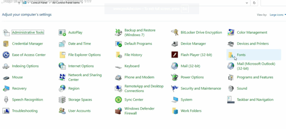Image resolution: width=286 pixels, height=129 pixels.
Task: Open the Taskbar and Navigation icon
Action: pyautogui.click(x=231, y=100)
